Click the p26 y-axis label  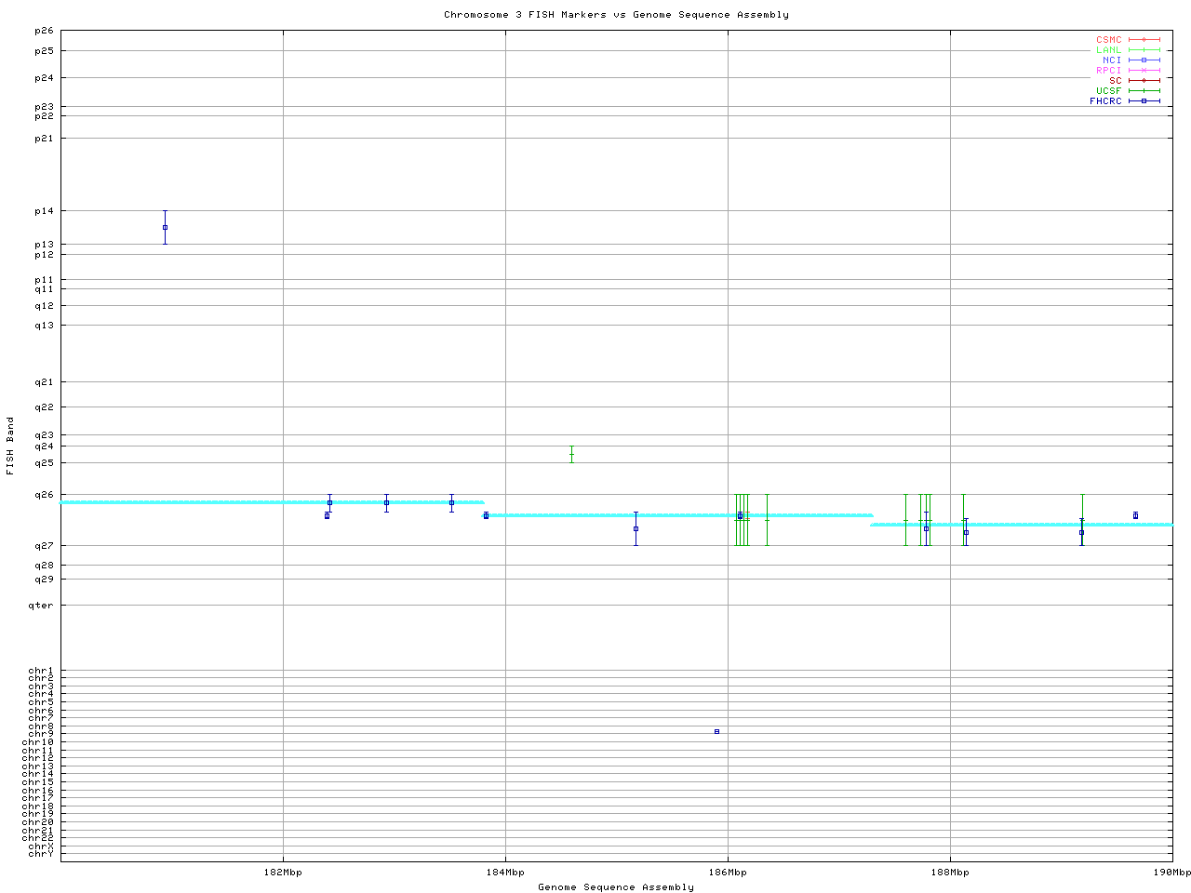44,31
